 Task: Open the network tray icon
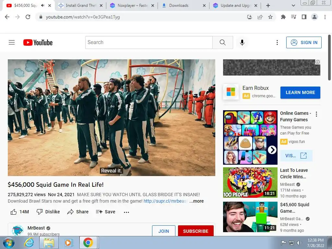tap(291, 243)
